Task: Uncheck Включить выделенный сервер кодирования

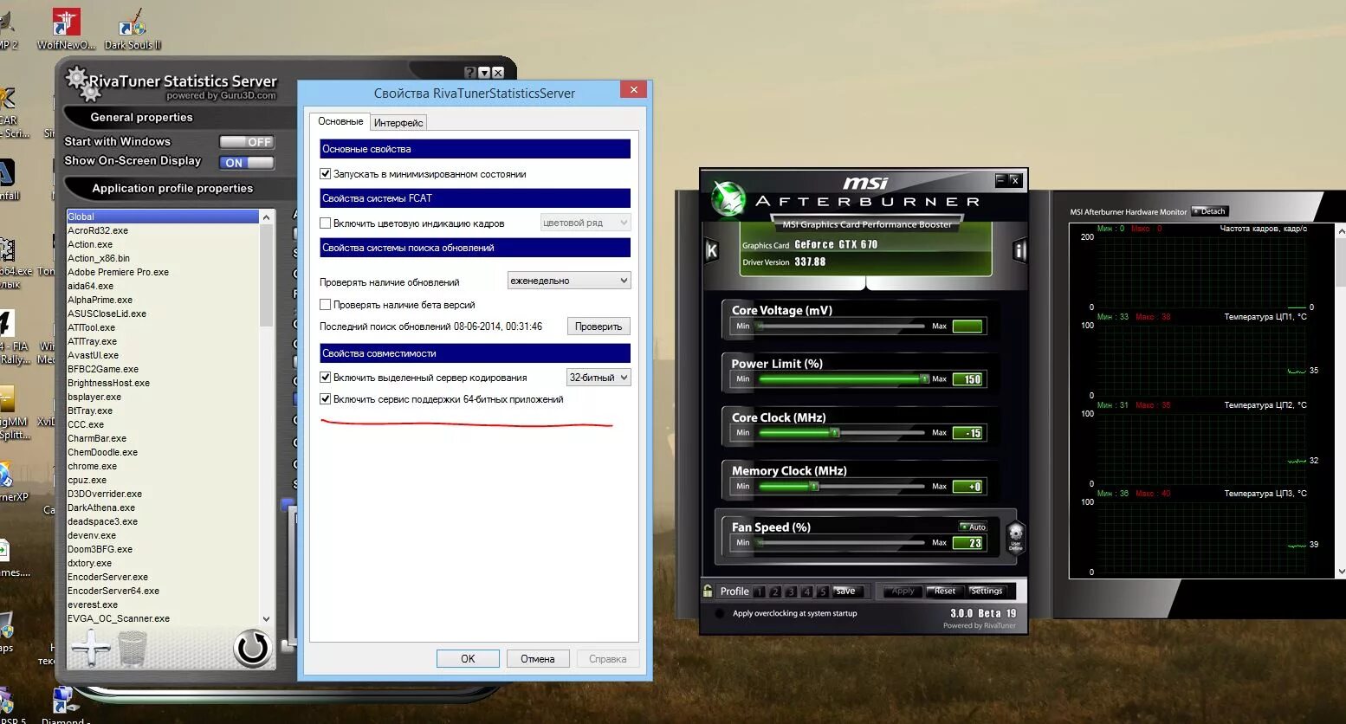Action: pos(326,378)
